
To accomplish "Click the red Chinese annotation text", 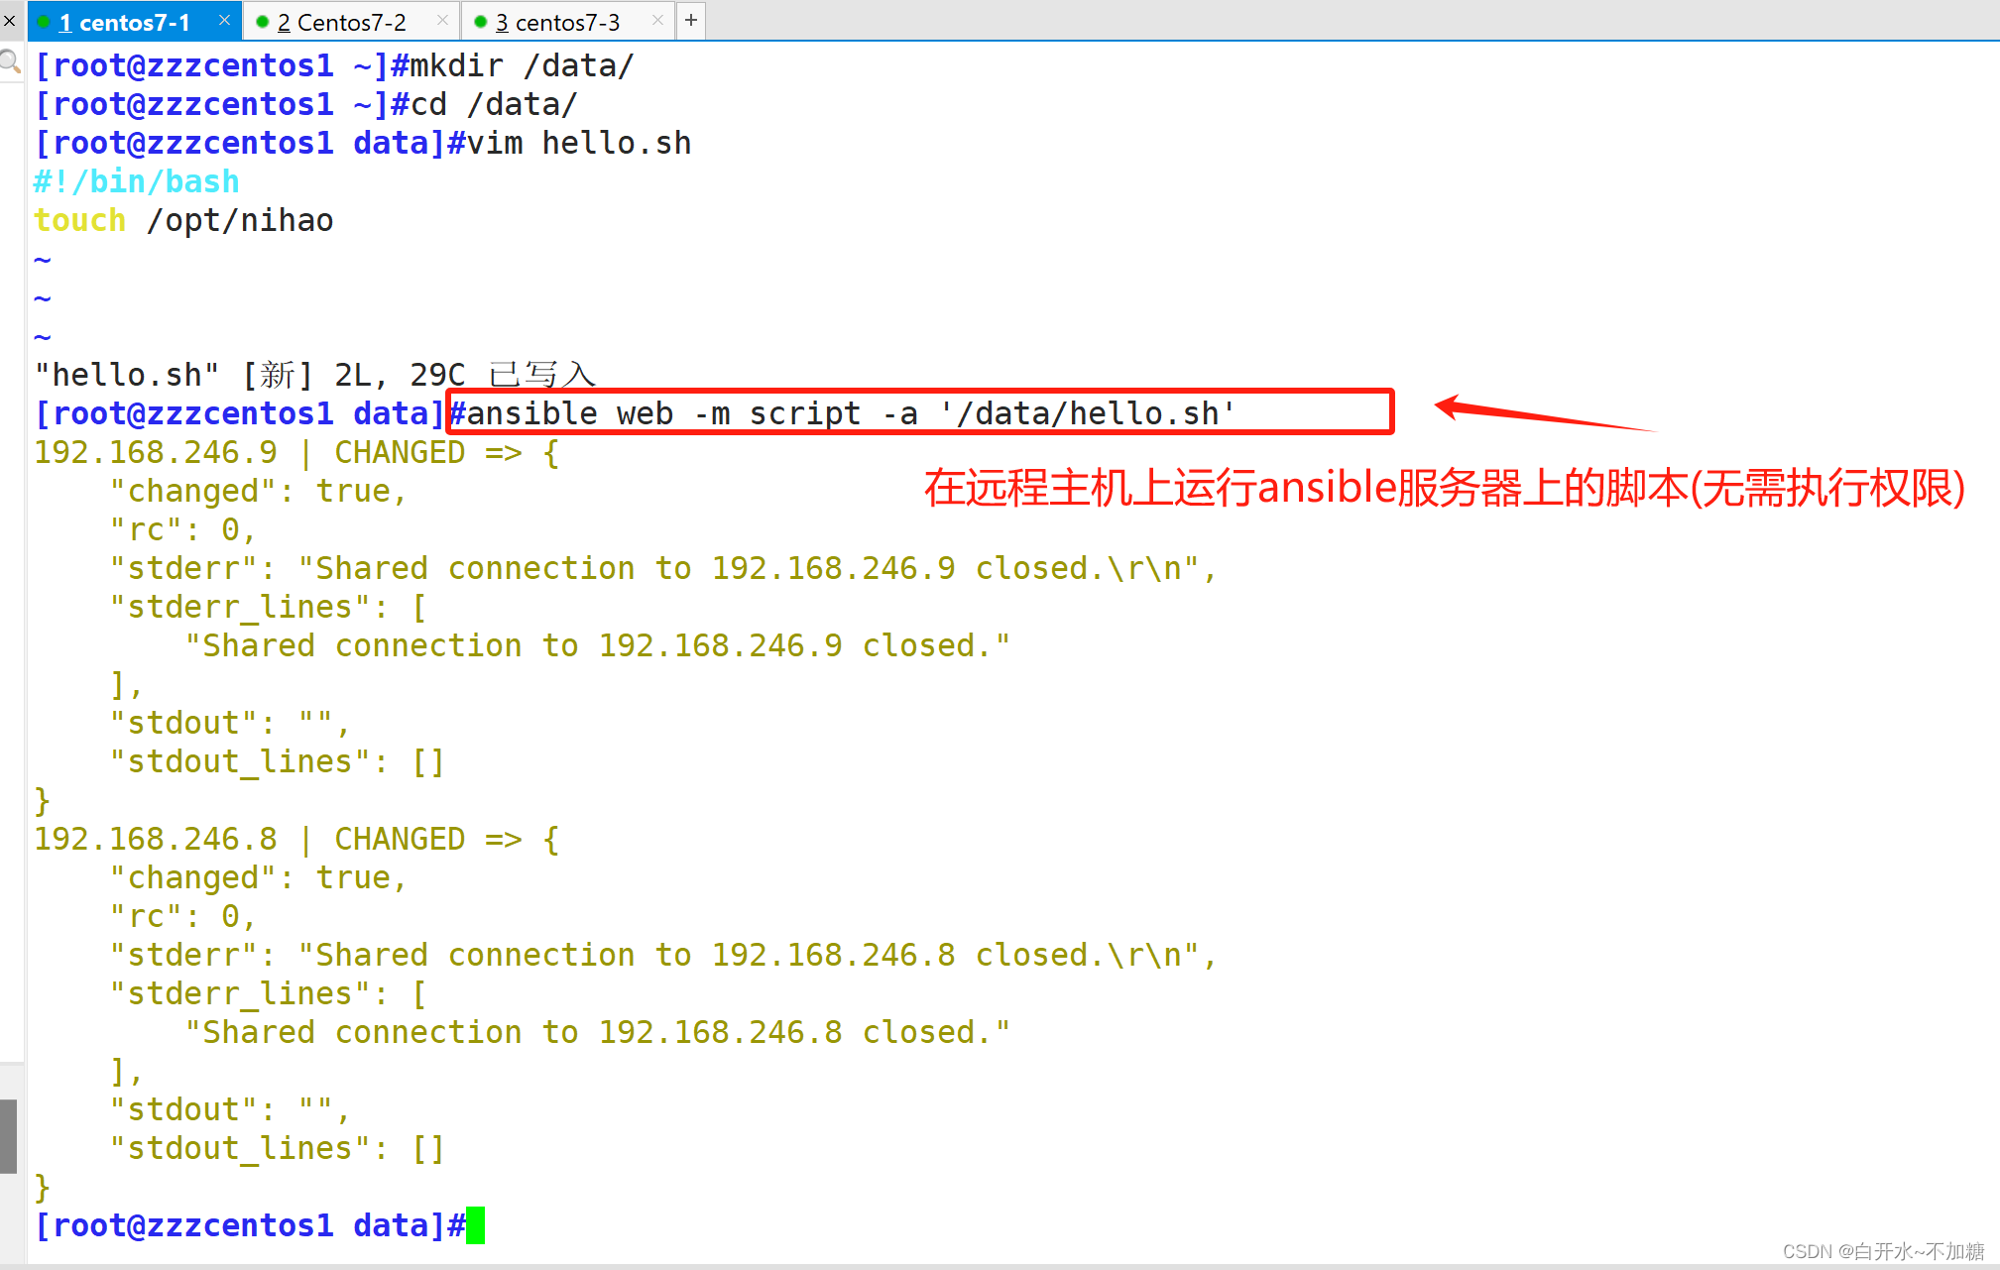I will 1444,488.
